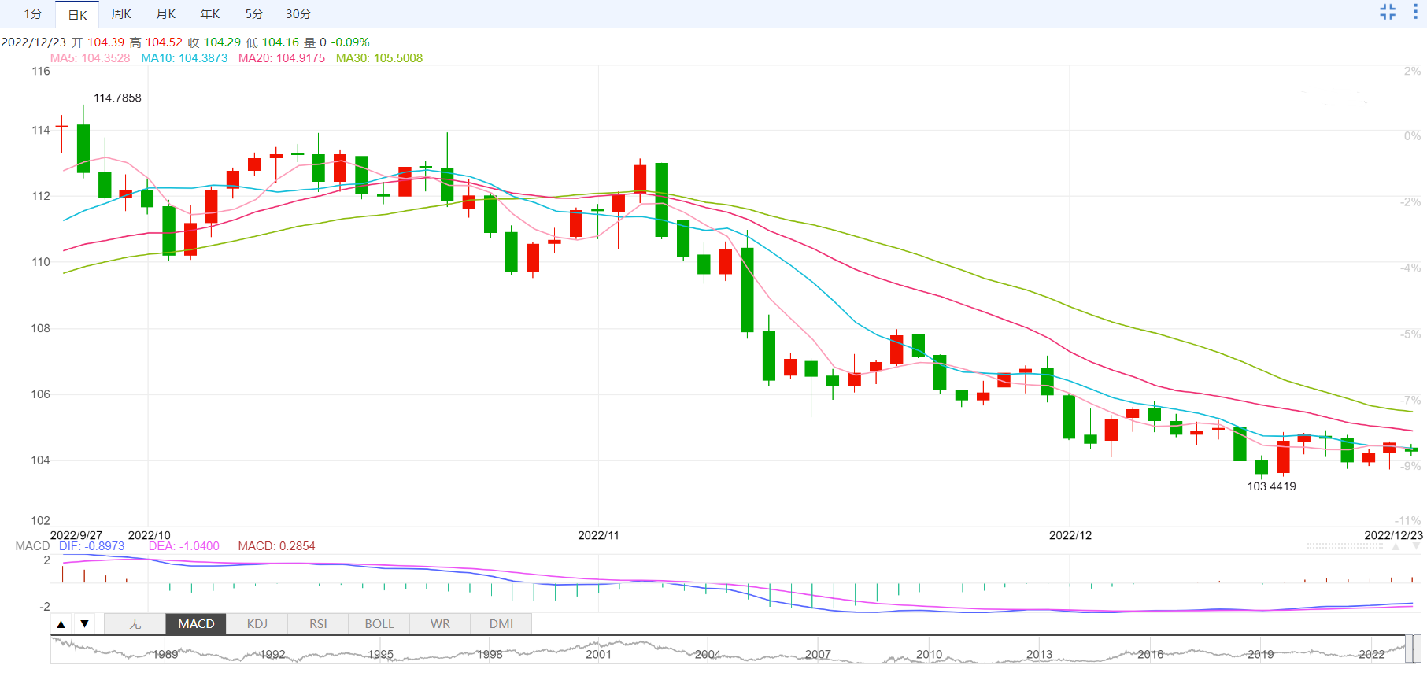Switch indicator to WR
Viewport: 1427px width, 680px height.
coord(440,624)
